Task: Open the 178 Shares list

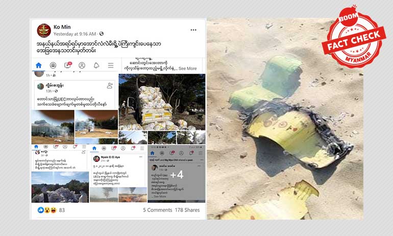Action: tap(187, 210)
